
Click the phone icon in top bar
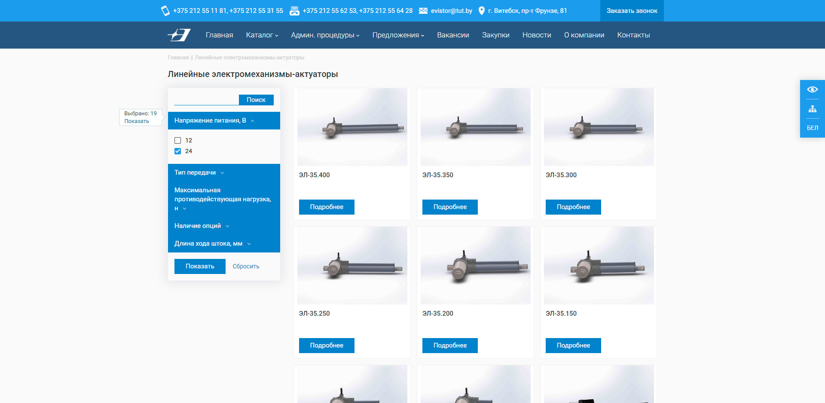coord(165,11)
